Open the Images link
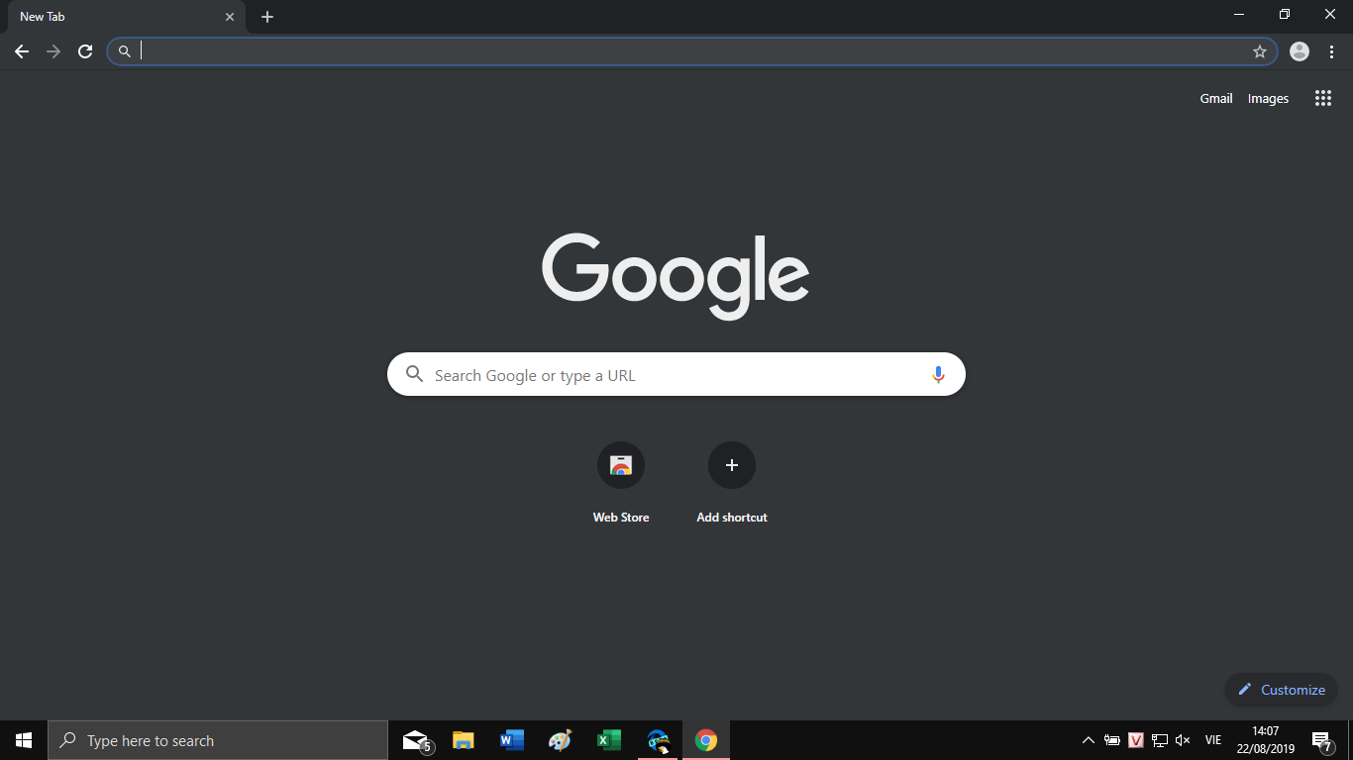The width and height of the screenshot is (1353, 760). coord(1268,98)
